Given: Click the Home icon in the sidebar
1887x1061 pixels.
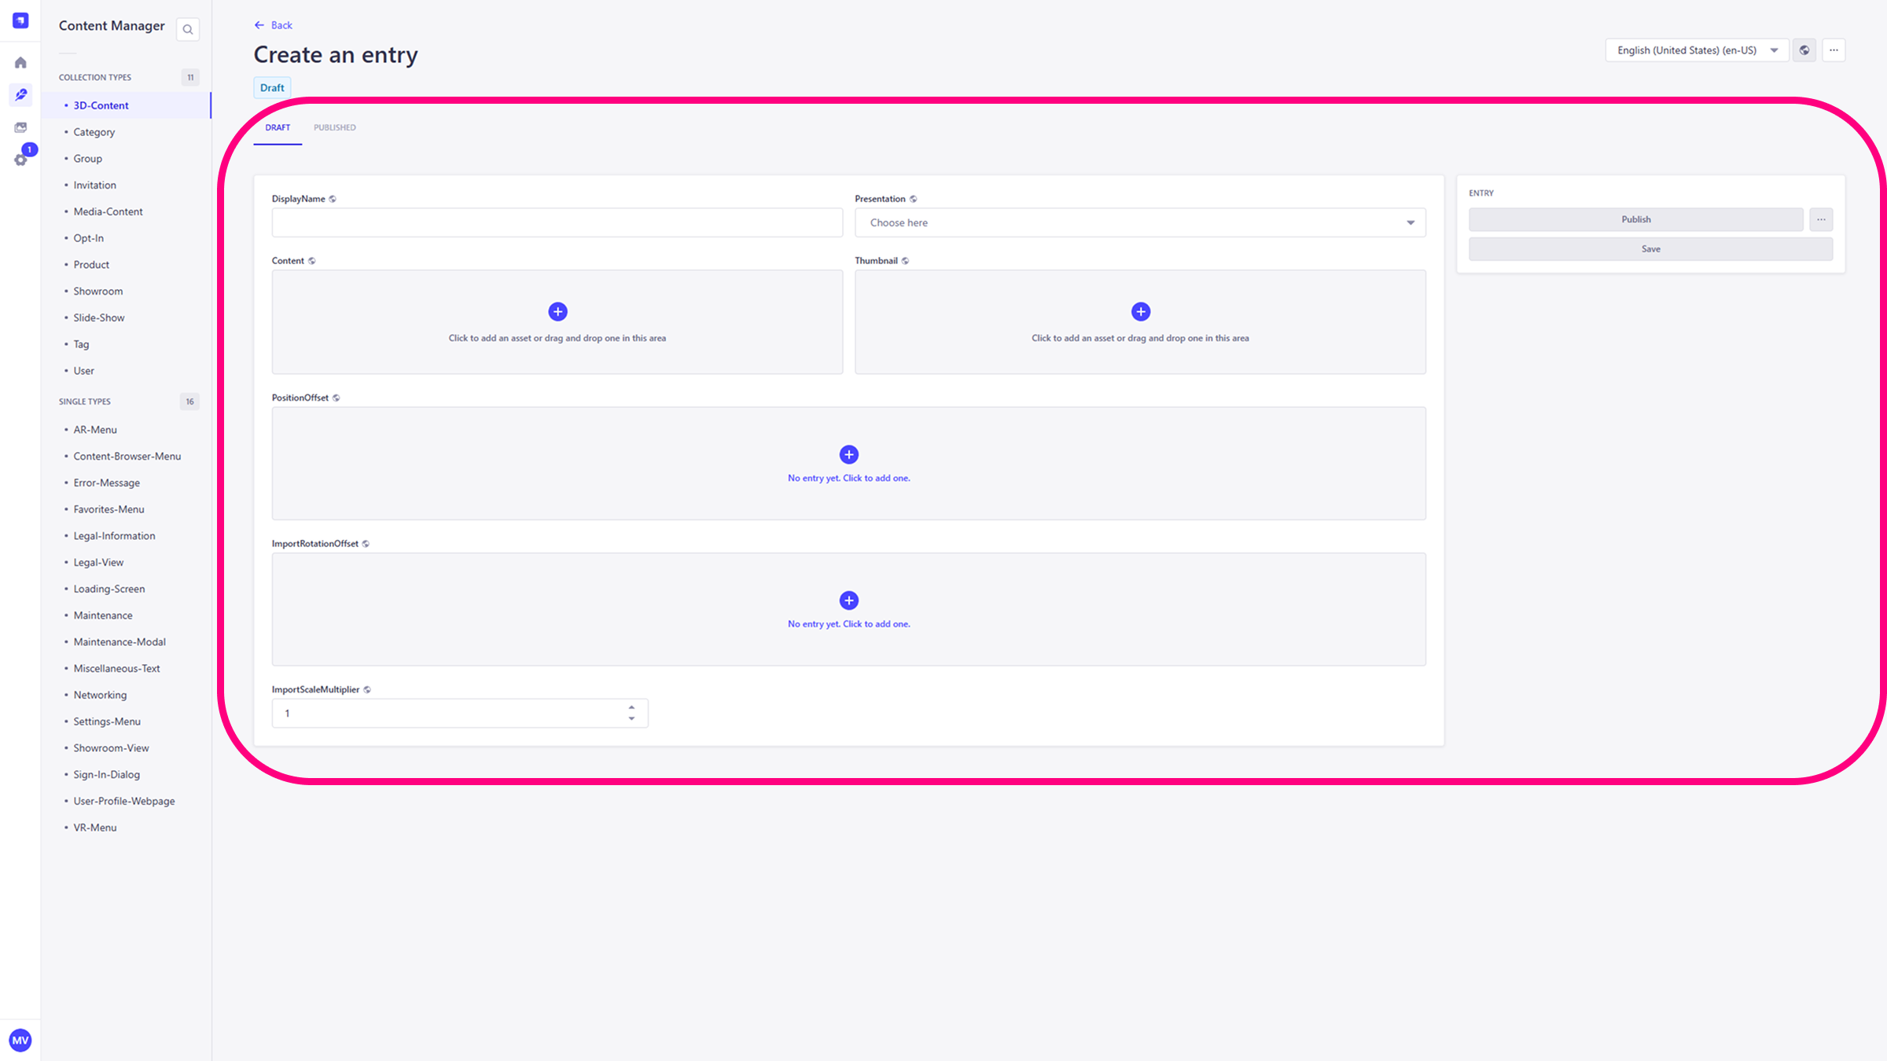Looking at the screenshot, I should [x=20, y=62].
